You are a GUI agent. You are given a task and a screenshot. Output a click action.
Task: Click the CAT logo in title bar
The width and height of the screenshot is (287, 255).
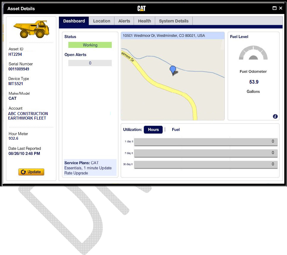coord(141,8)
